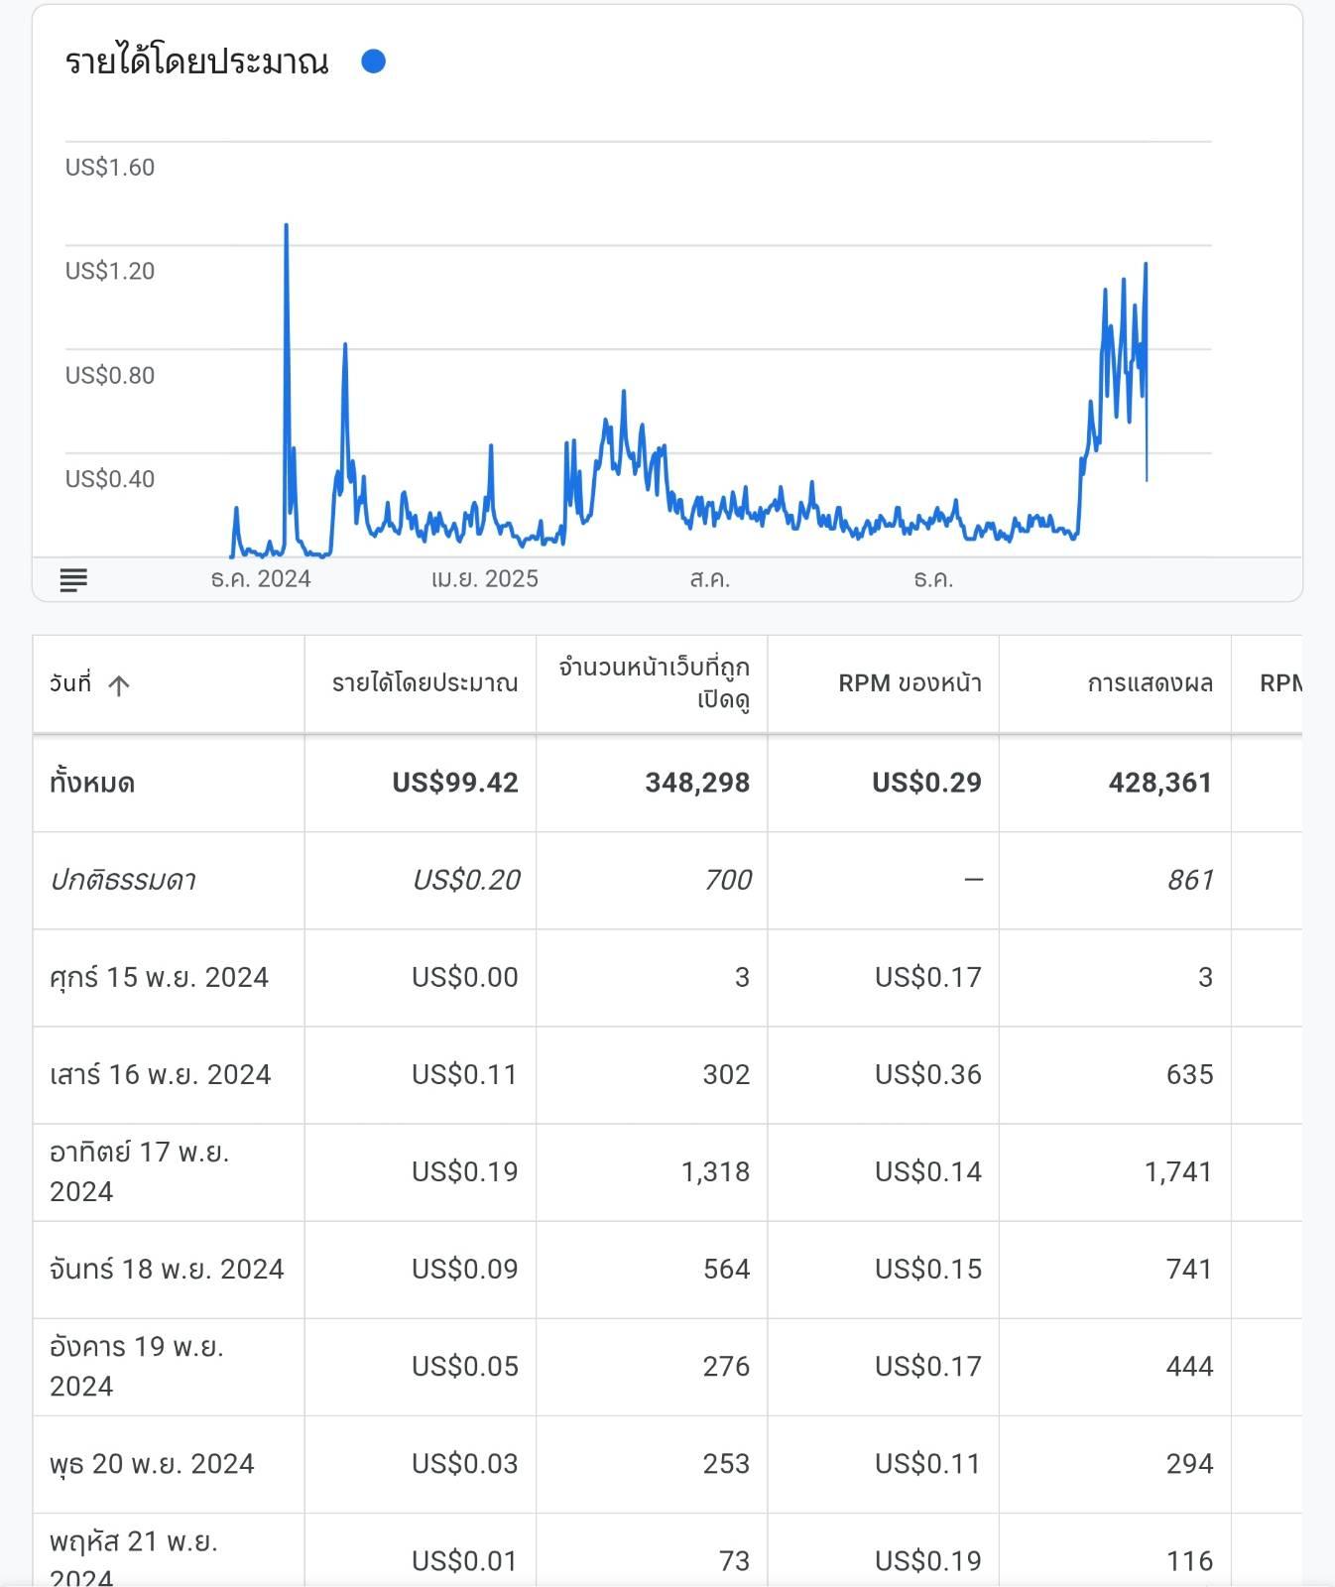Image resolution: width=1335 pixels, height=1587 pixels.
Task: Click the เม.ย. 2025 date label under the chart
Action: [x=485, y=579]
